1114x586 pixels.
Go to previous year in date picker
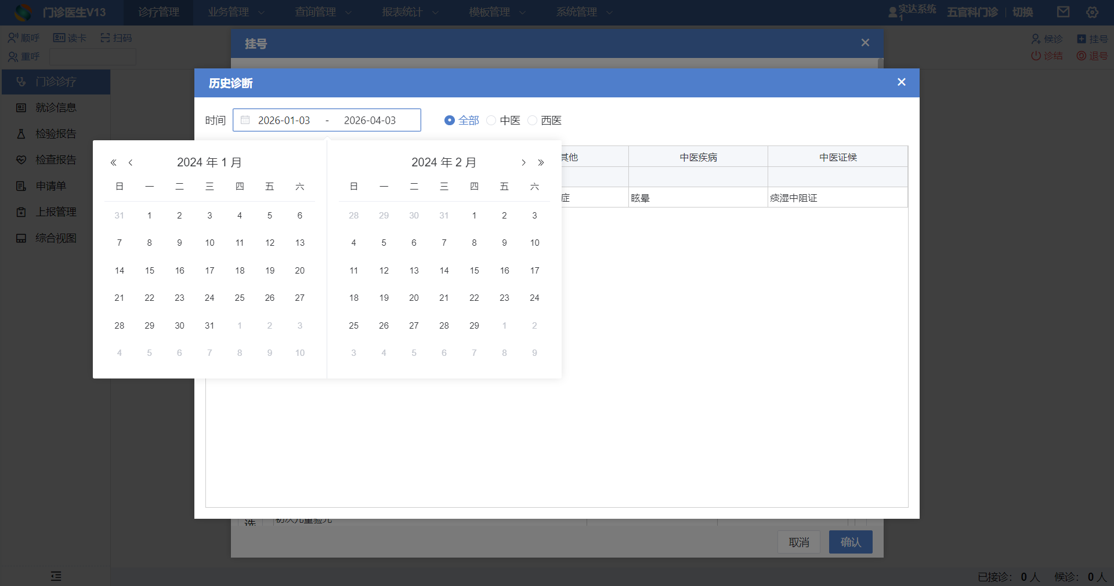114,162
